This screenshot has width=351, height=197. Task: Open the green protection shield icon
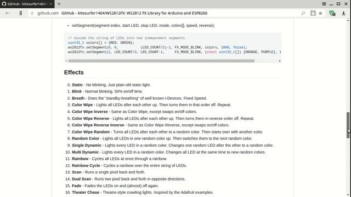pyautogui.click(x=332, y=13)
